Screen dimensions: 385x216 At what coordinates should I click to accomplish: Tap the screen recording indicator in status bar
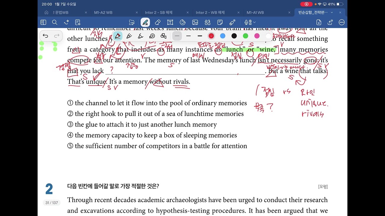(x=306, y=4)
